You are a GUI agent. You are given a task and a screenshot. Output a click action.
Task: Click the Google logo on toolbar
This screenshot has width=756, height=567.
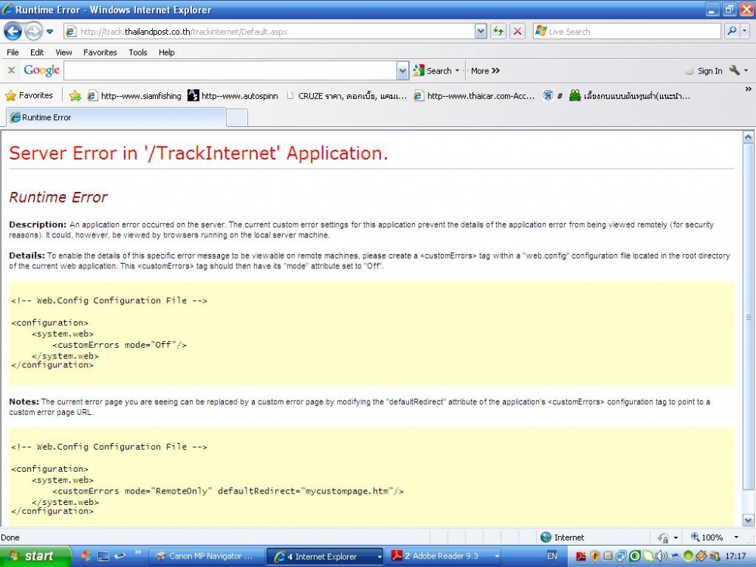[x=42, y=70]
